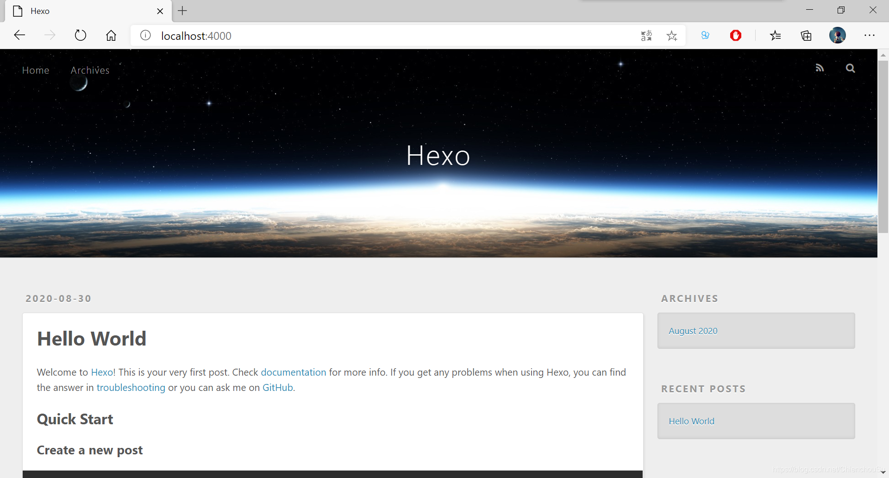Open August 2020 archive
The width and height of the screenshot is (889, 478).
pyautogui.click(x=693, y=331)
